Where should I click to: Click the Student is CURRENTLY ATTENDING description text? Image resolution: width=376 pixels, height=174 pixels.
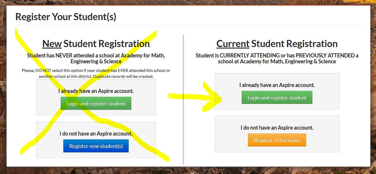click(x=277, y=58)
